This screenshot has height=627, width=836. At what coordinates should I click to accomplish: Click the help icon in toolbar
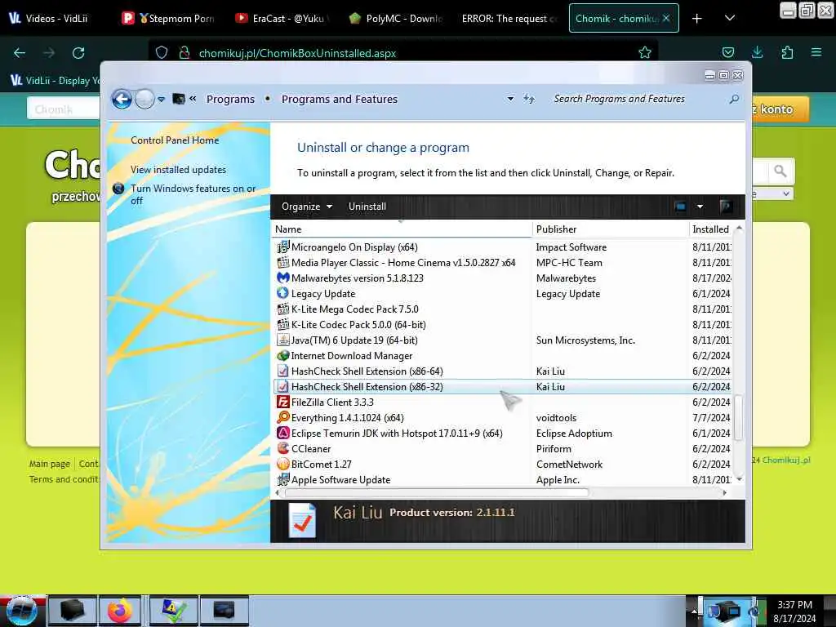[725, 207]
